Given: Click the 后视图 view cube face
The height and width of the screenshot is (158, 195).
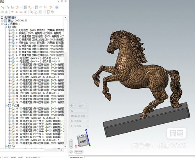Looking at the screenshot, I should tap(83, 141).
